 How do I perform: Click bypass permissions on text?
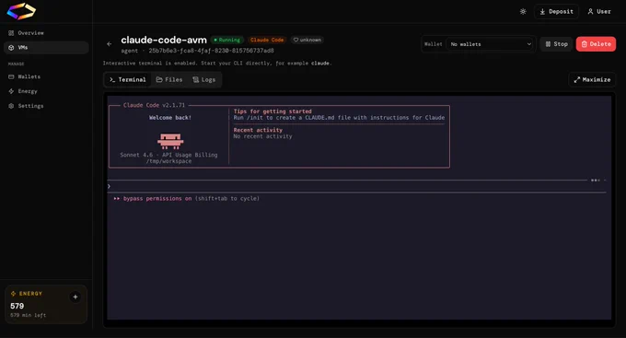tap(157, 199)
